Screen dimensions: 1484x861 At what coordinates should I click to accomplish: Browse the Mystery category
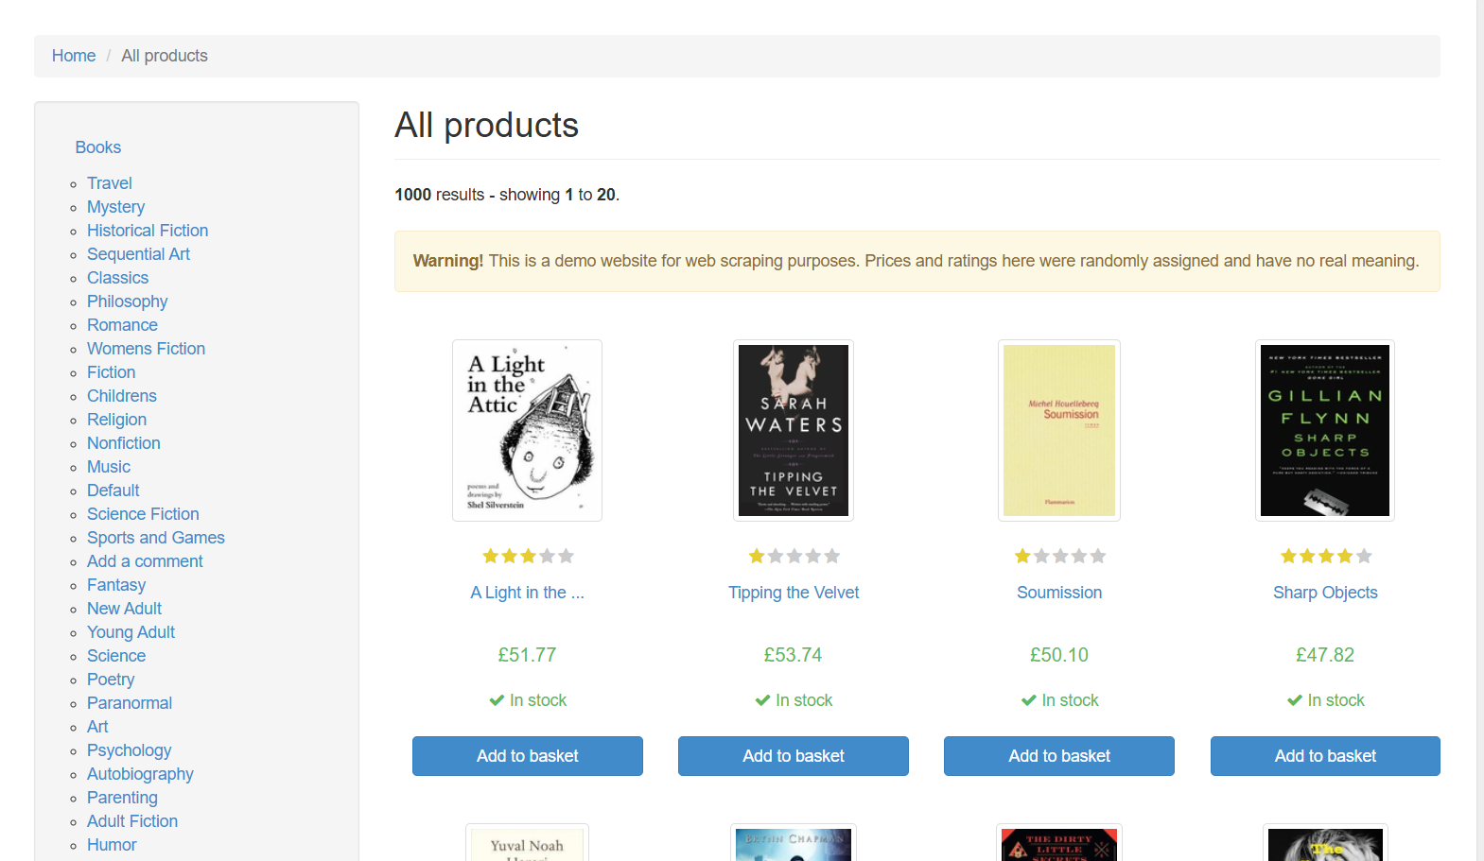point(116,207)
